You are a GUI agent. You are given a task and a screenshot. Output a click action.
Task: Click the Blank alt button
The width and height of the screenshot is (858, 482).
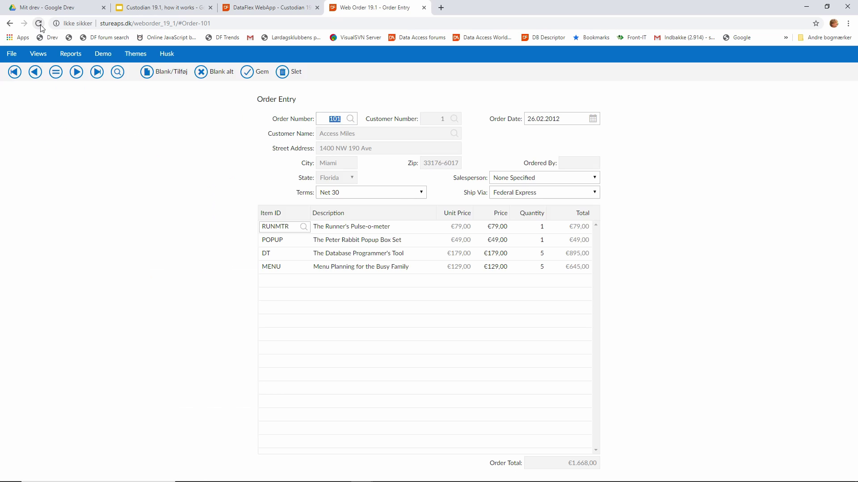[x=214, y=72]
